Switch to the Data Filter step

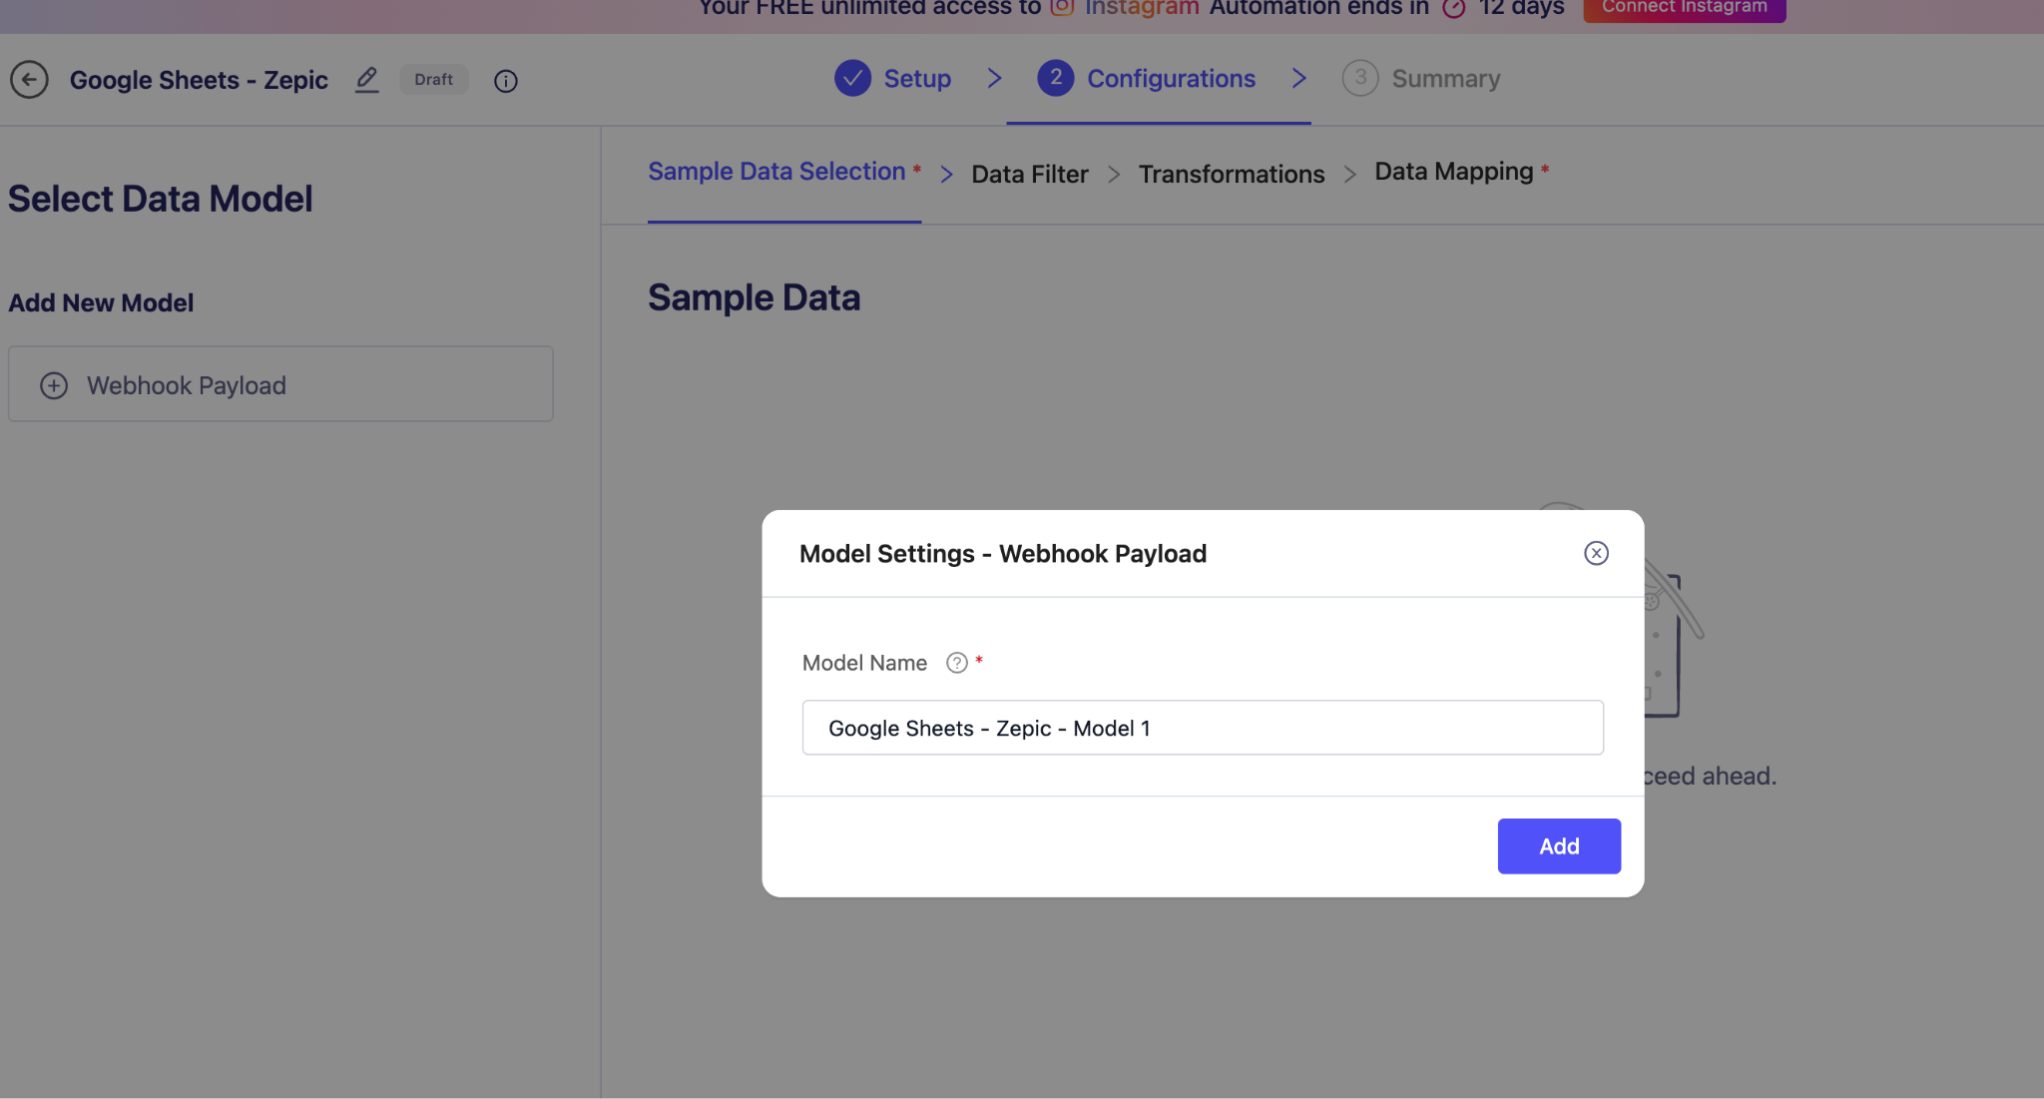tap(1029, 174)
